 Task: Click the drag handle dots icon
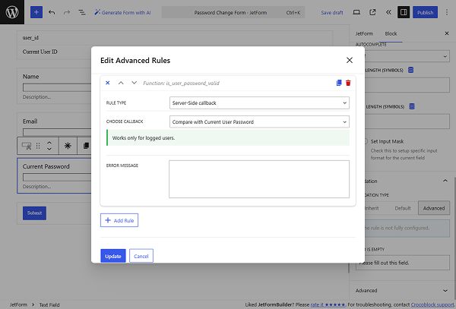tap(38, 146)
